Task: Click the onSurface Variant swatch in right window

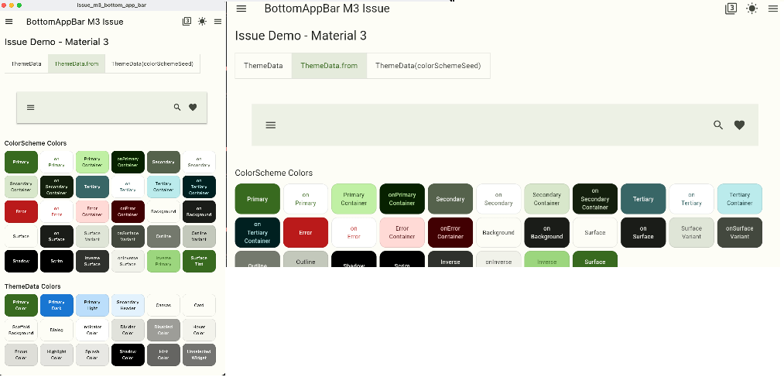Action: coord(740,232)
